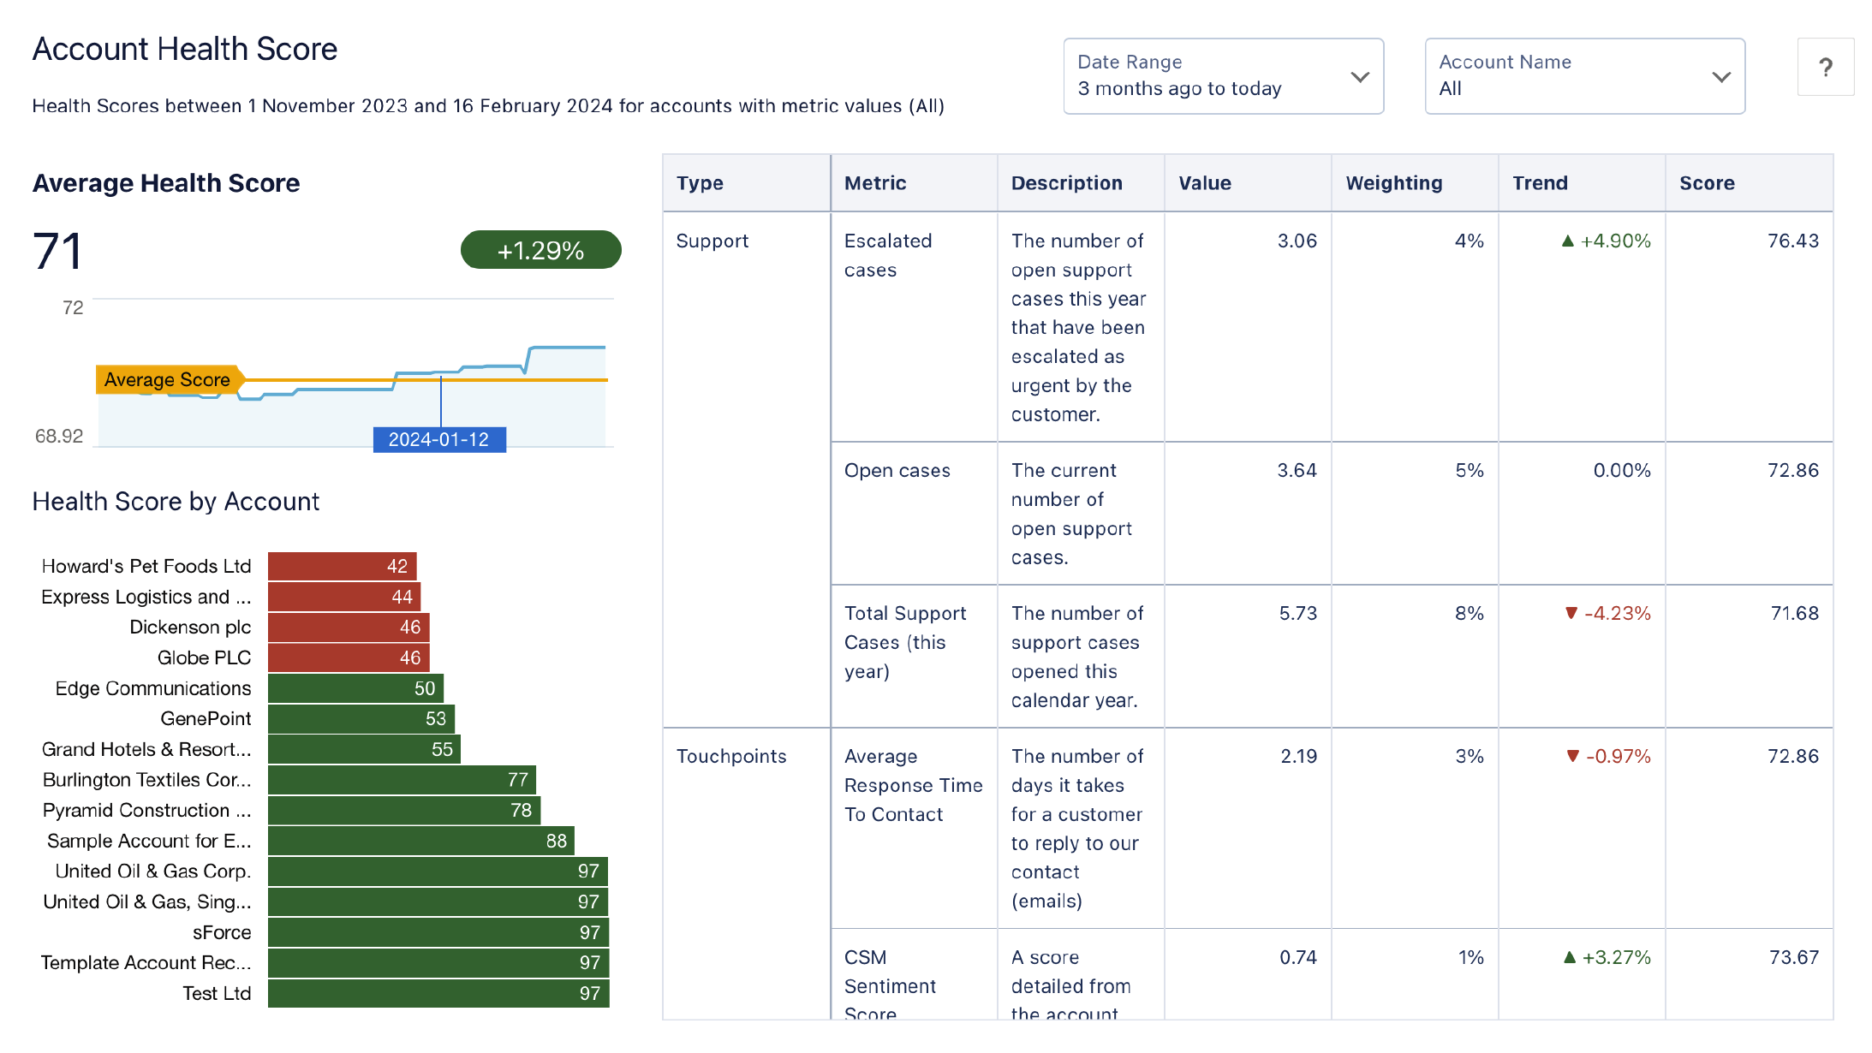Select the Metric column header

pos(876,182)
